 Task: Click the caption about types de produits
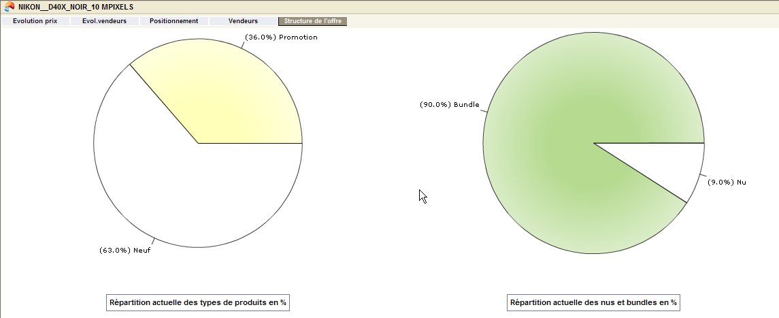[x=198, y=302]
